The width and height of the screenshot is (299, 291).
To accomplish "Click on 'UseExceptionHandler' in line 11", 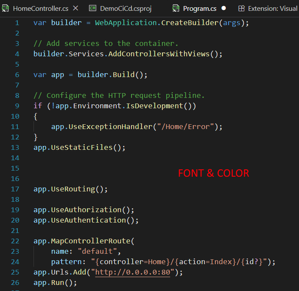I will [110, 127].
